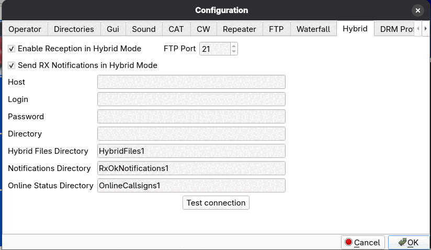Select the Repeater tab
The width and height of the screenshot is (431, 250).
(x=240, y=29)
